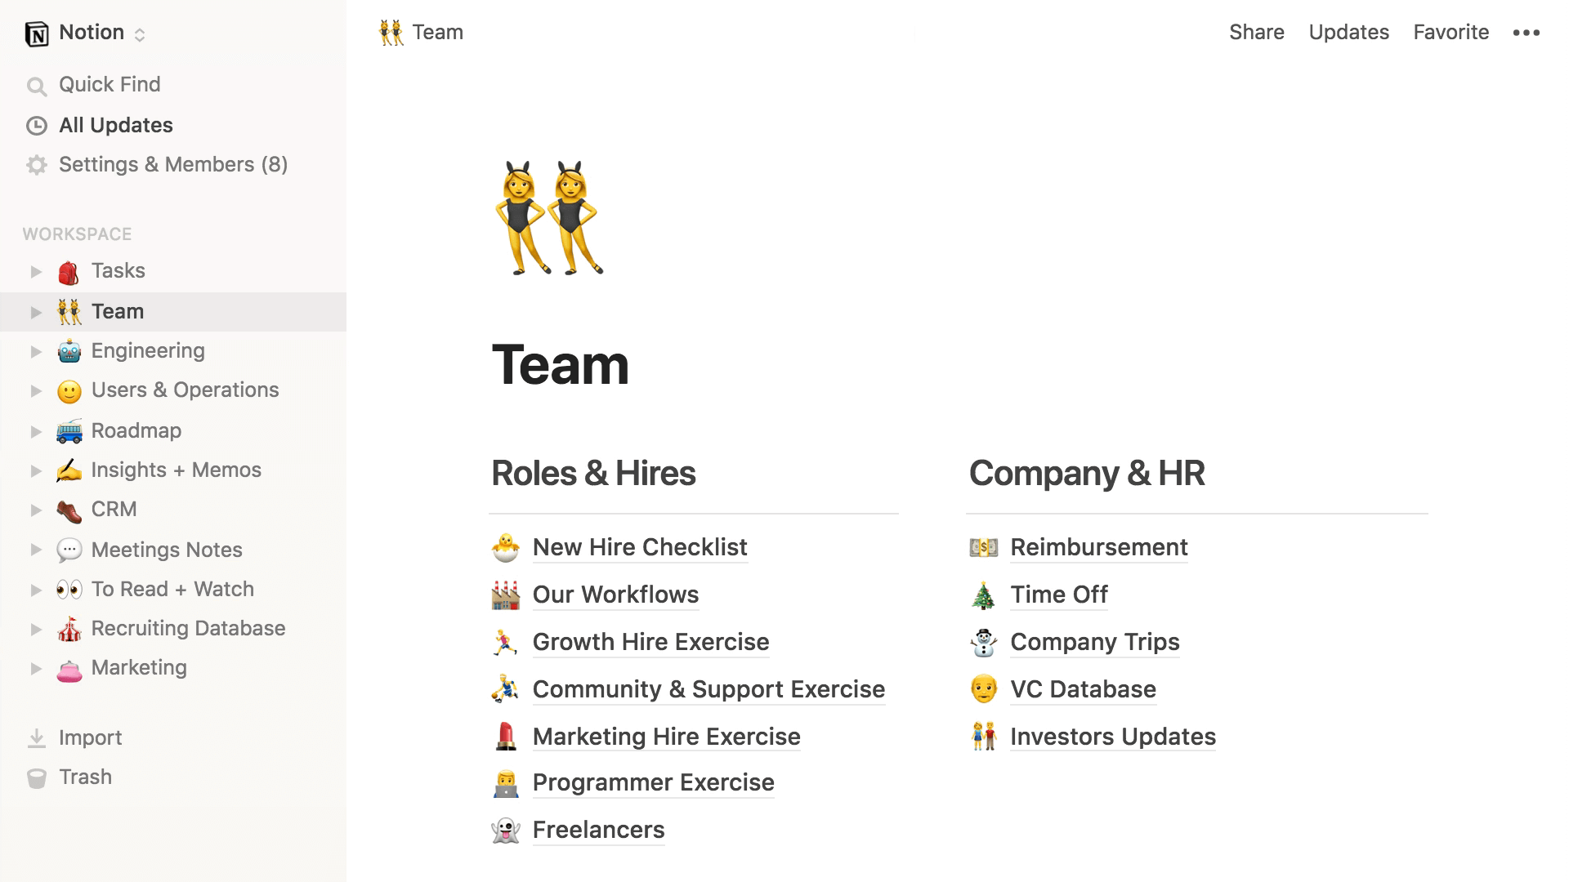This screenshot has width=1569, height=882.
Task: Open the New Hire Checklist page
Action: (x=639, y=547)
